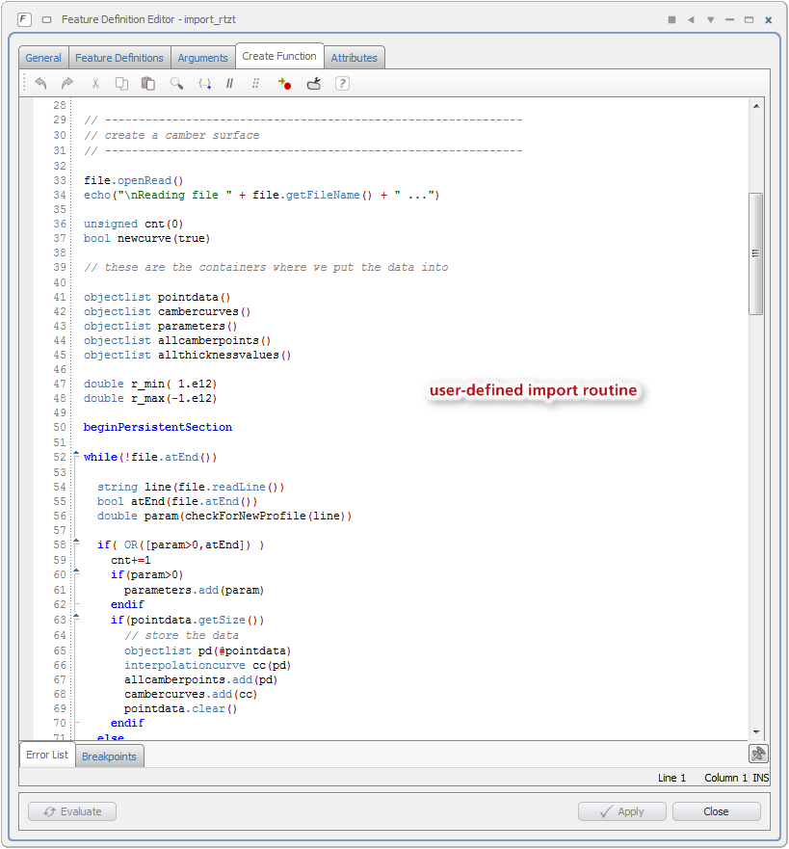This screenshot has height=849, width=789.
Task: Click 'Line 1' in the status bar
Action: coord(671,778)
